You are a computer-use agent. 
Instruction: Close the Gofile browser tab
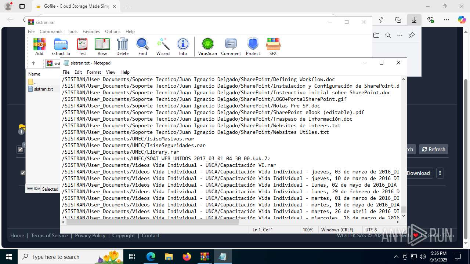(115, 6)
